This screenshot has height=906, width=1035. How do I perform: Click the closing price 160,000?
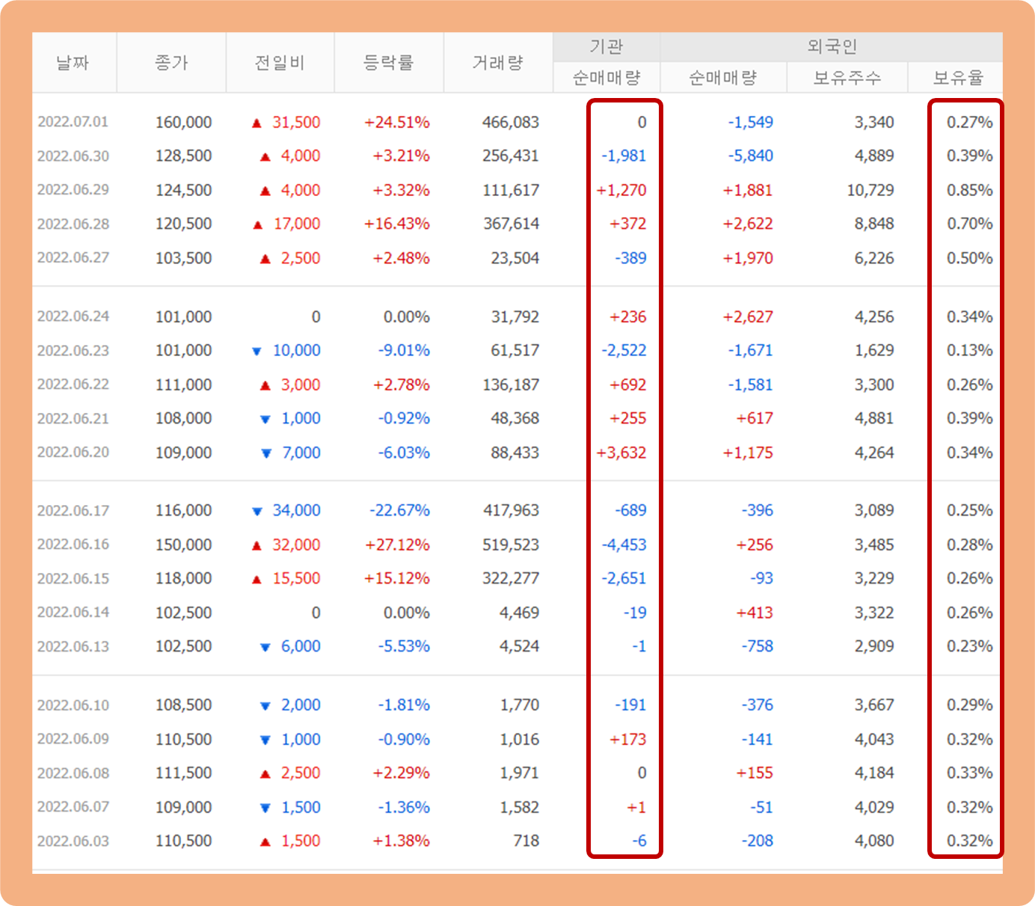click(x=183, y=122)
